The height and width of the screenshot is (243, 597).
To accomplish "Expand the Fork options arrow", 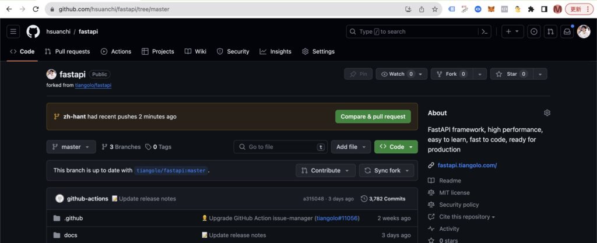I will (x=480, y=74).
